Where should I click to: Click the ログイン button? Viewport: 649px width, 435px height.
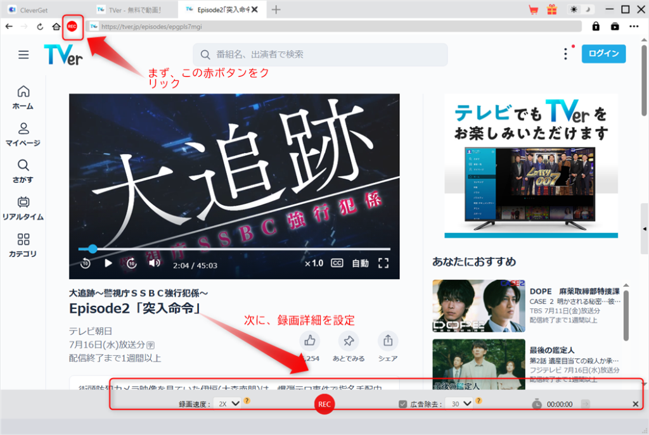(603, 54)
